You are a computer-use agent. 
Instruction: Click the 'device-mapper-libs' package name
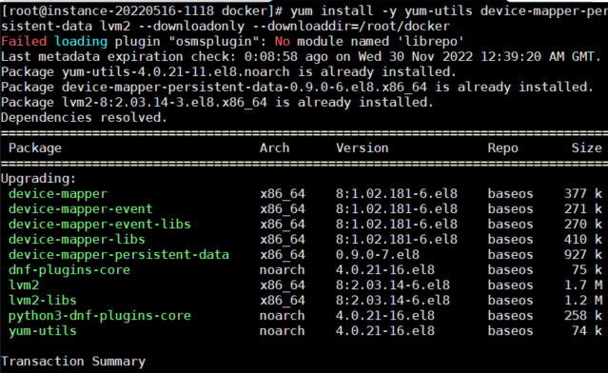pyautogui.click(x=77, y=239)
